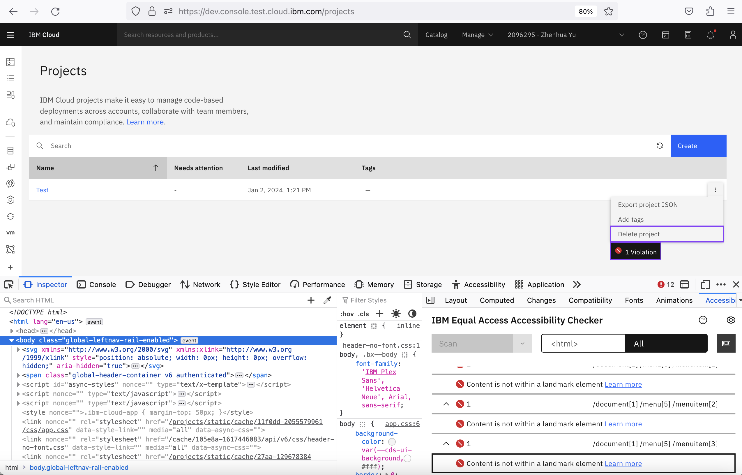Open the Scan button dropdown arrow

522,343
